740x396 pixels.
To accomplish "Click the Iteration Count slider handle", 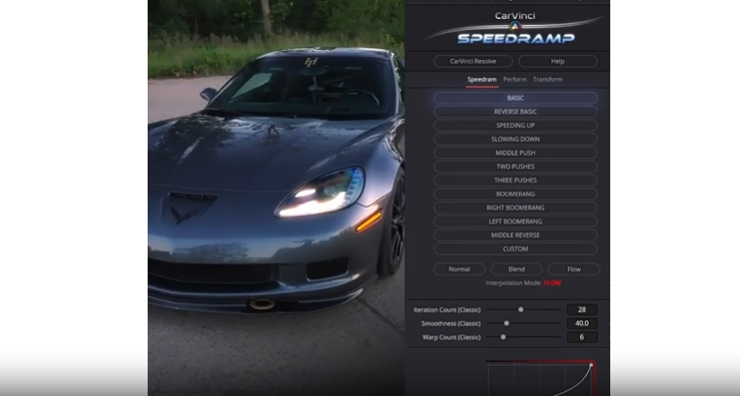I will coord(521,309).
